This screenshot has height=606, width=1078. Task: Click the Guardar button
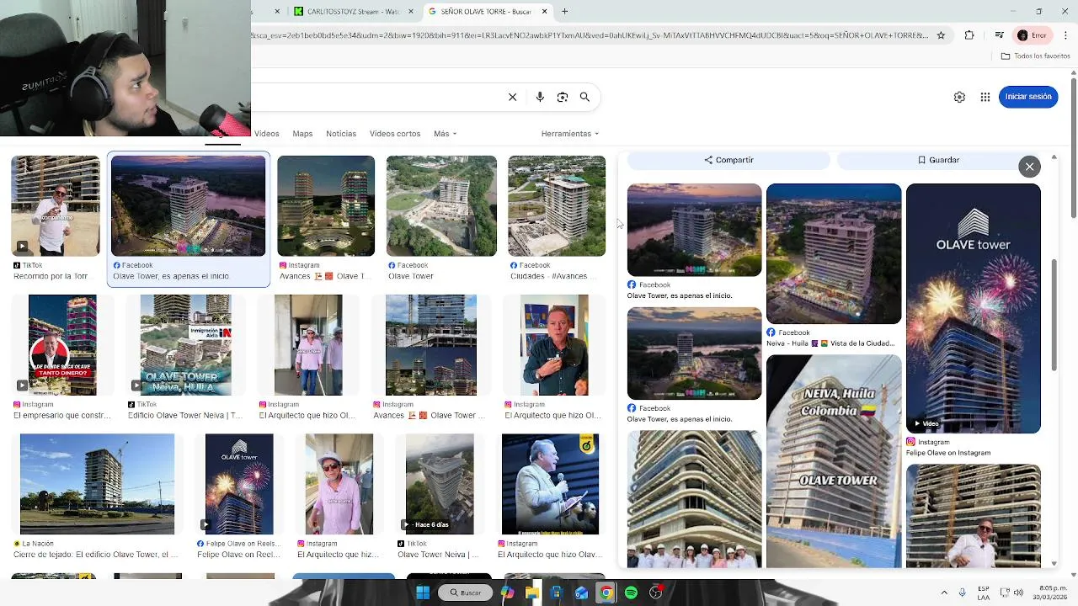click(938, 160)
